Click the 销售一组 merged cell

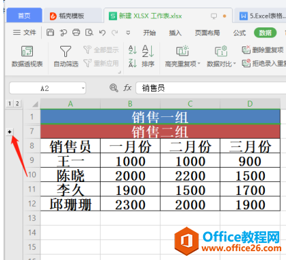(x=160, y=117)
